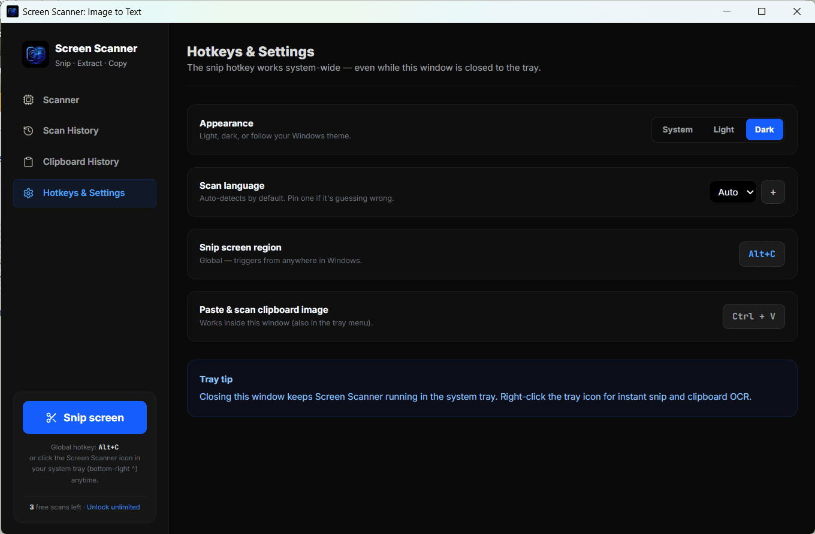Select the Dark appearance option
The width and height of the screenshot is (815, 534).
pyautogui.click(x=764, y=129)
